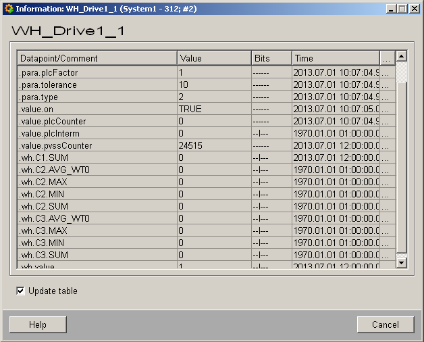Viewport: 424px width, 342px height.
Task: Click the .para.tolerance value 10
Action: 214,84
